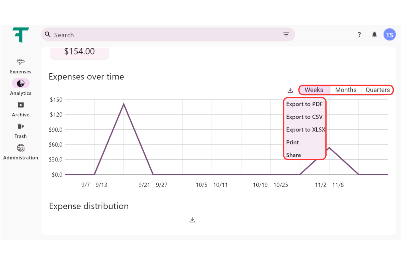Open the Administration settings
401x275 pixels.
coord(21,152)
